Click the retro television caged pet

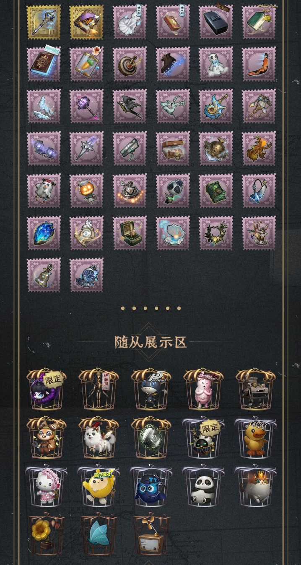point(151,534)
